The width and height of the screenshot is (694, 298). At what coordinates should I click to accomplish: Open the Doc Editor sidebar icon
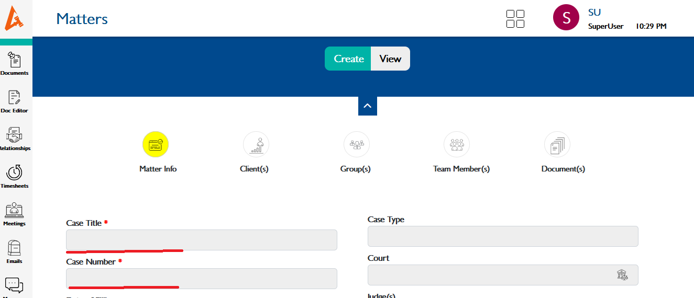[14, 97]
